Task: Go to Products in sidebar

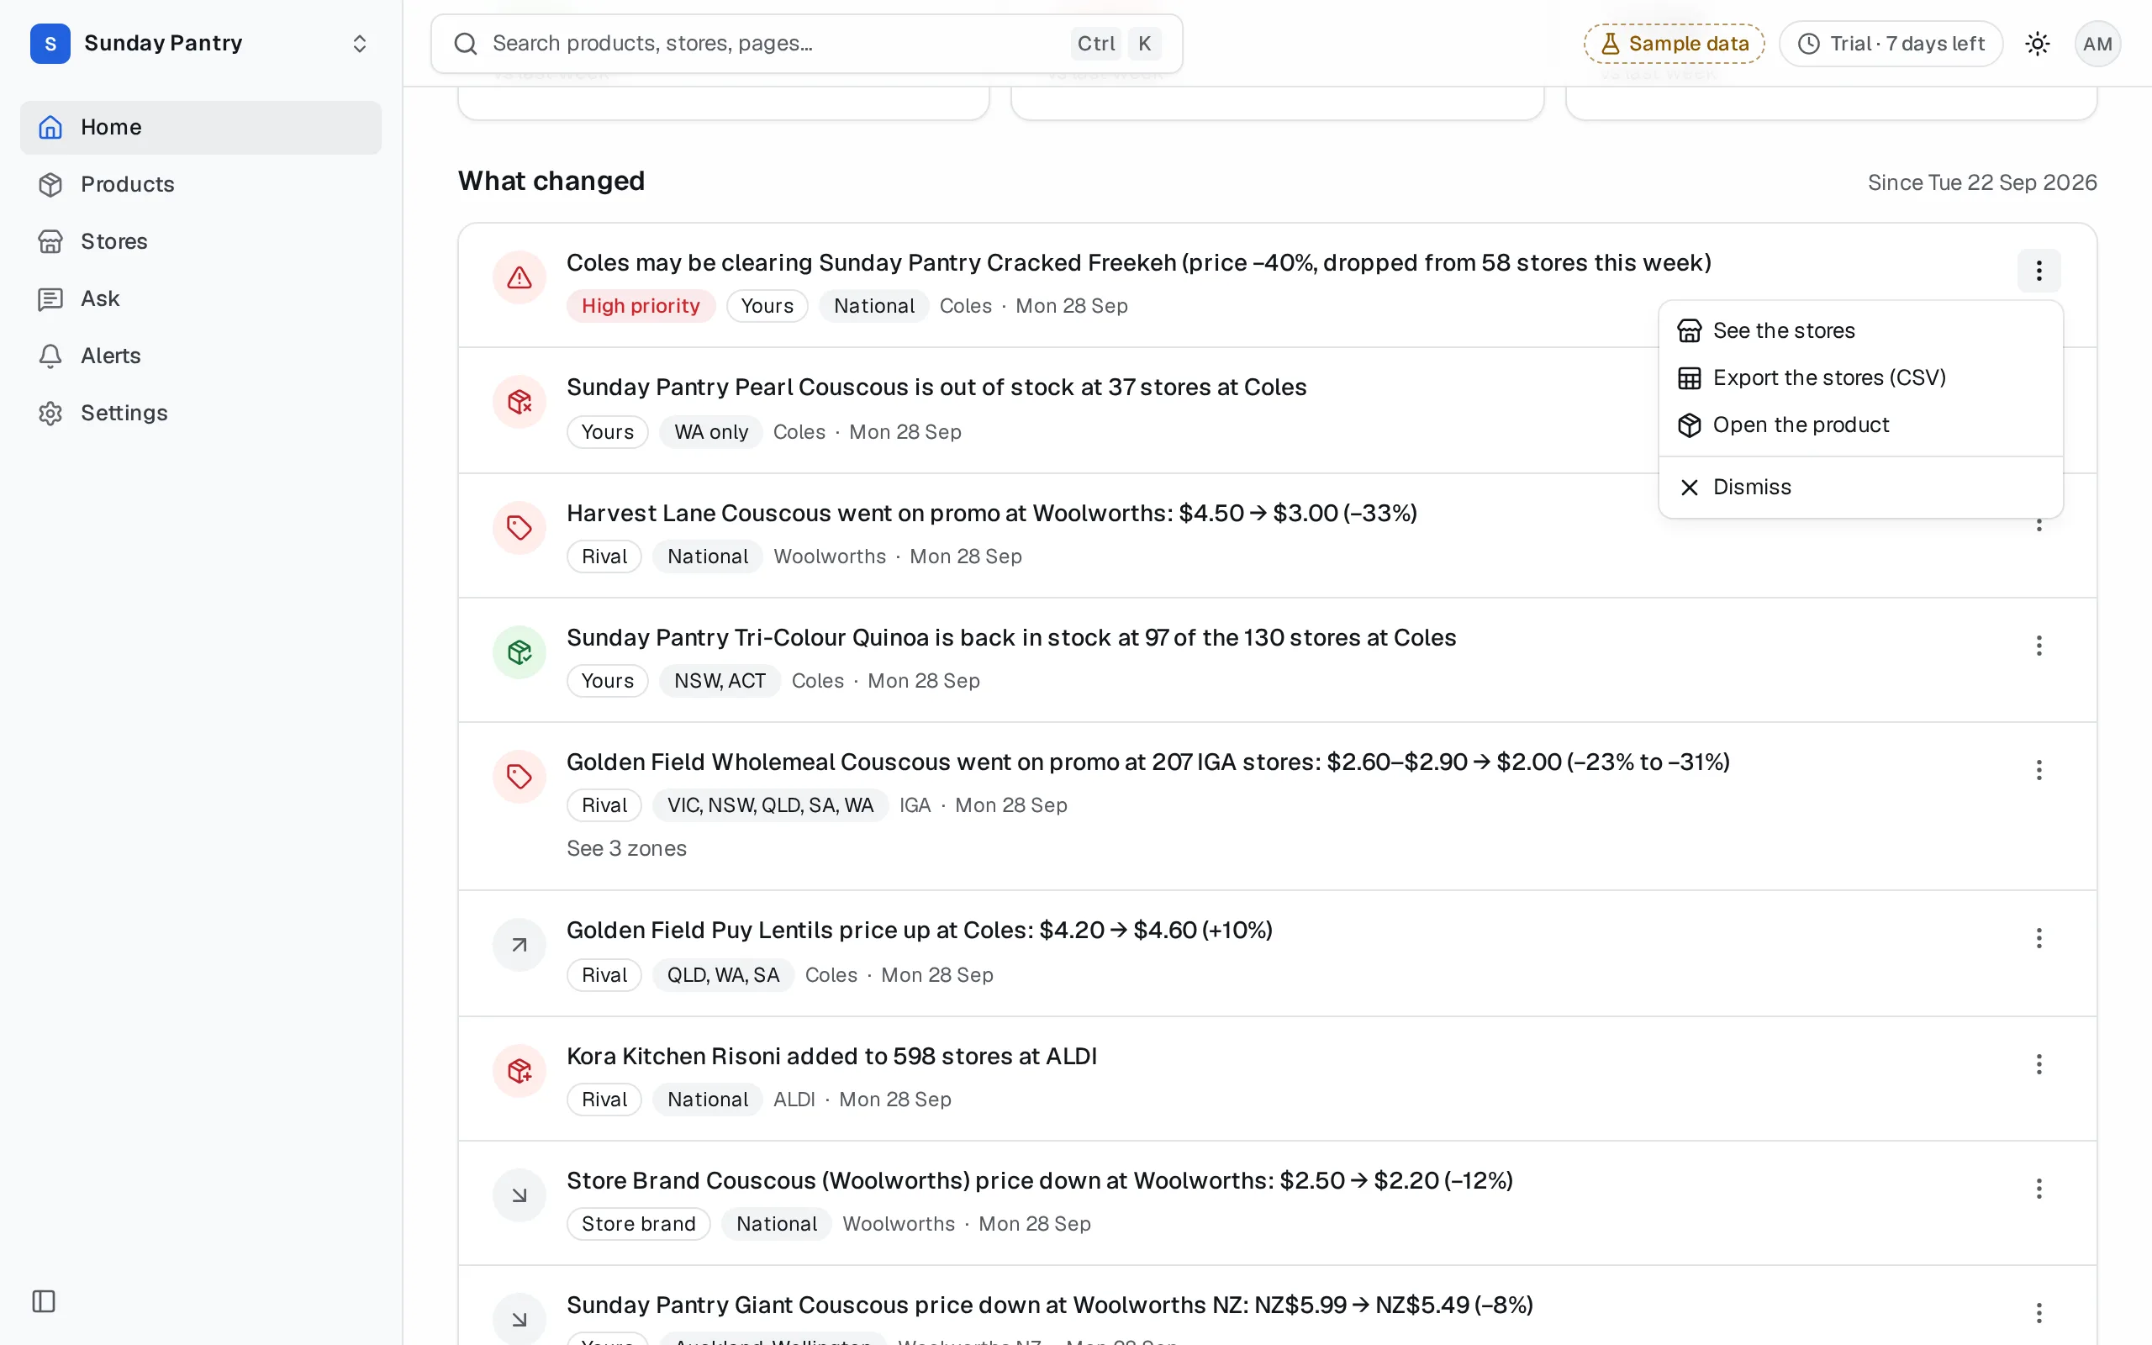Action: click(x=200, y=184)
